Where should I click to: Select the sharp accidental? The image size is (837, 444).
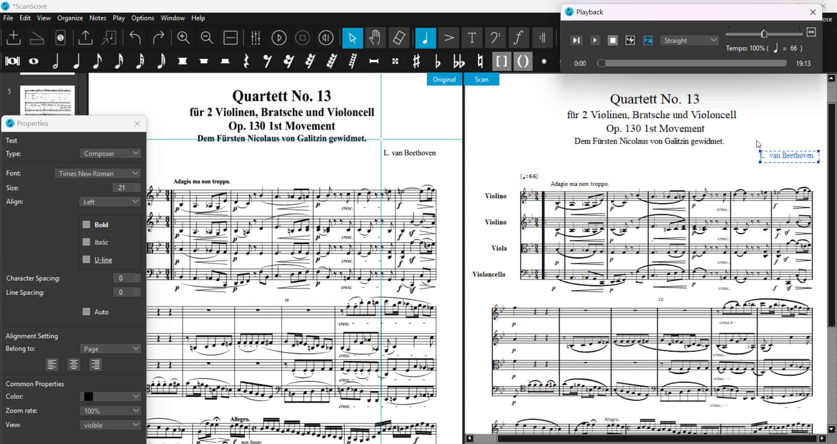416,61
